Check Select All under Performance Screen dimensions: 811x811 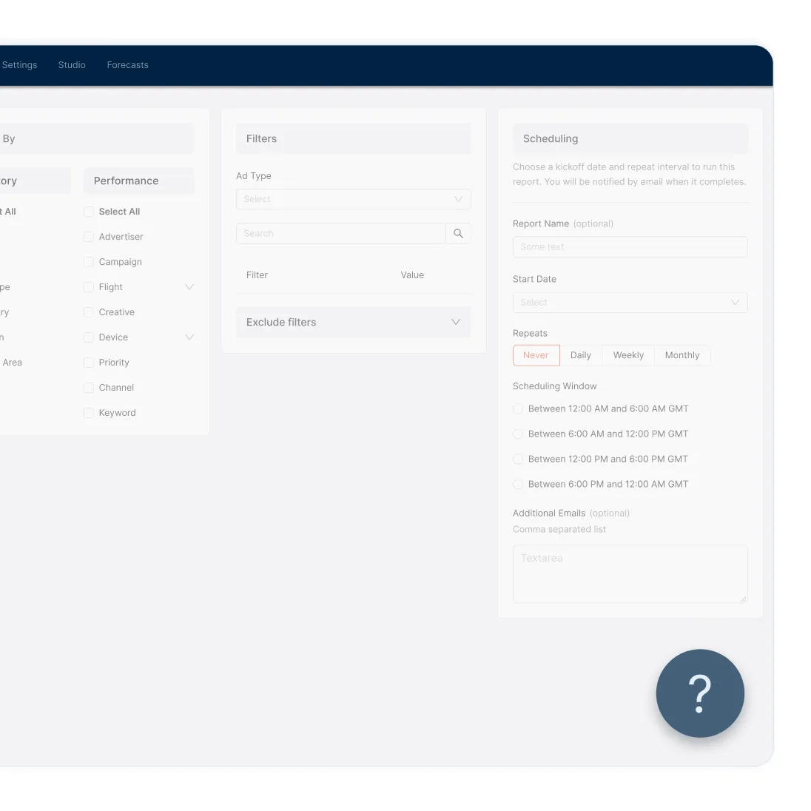tap(89, 212)
